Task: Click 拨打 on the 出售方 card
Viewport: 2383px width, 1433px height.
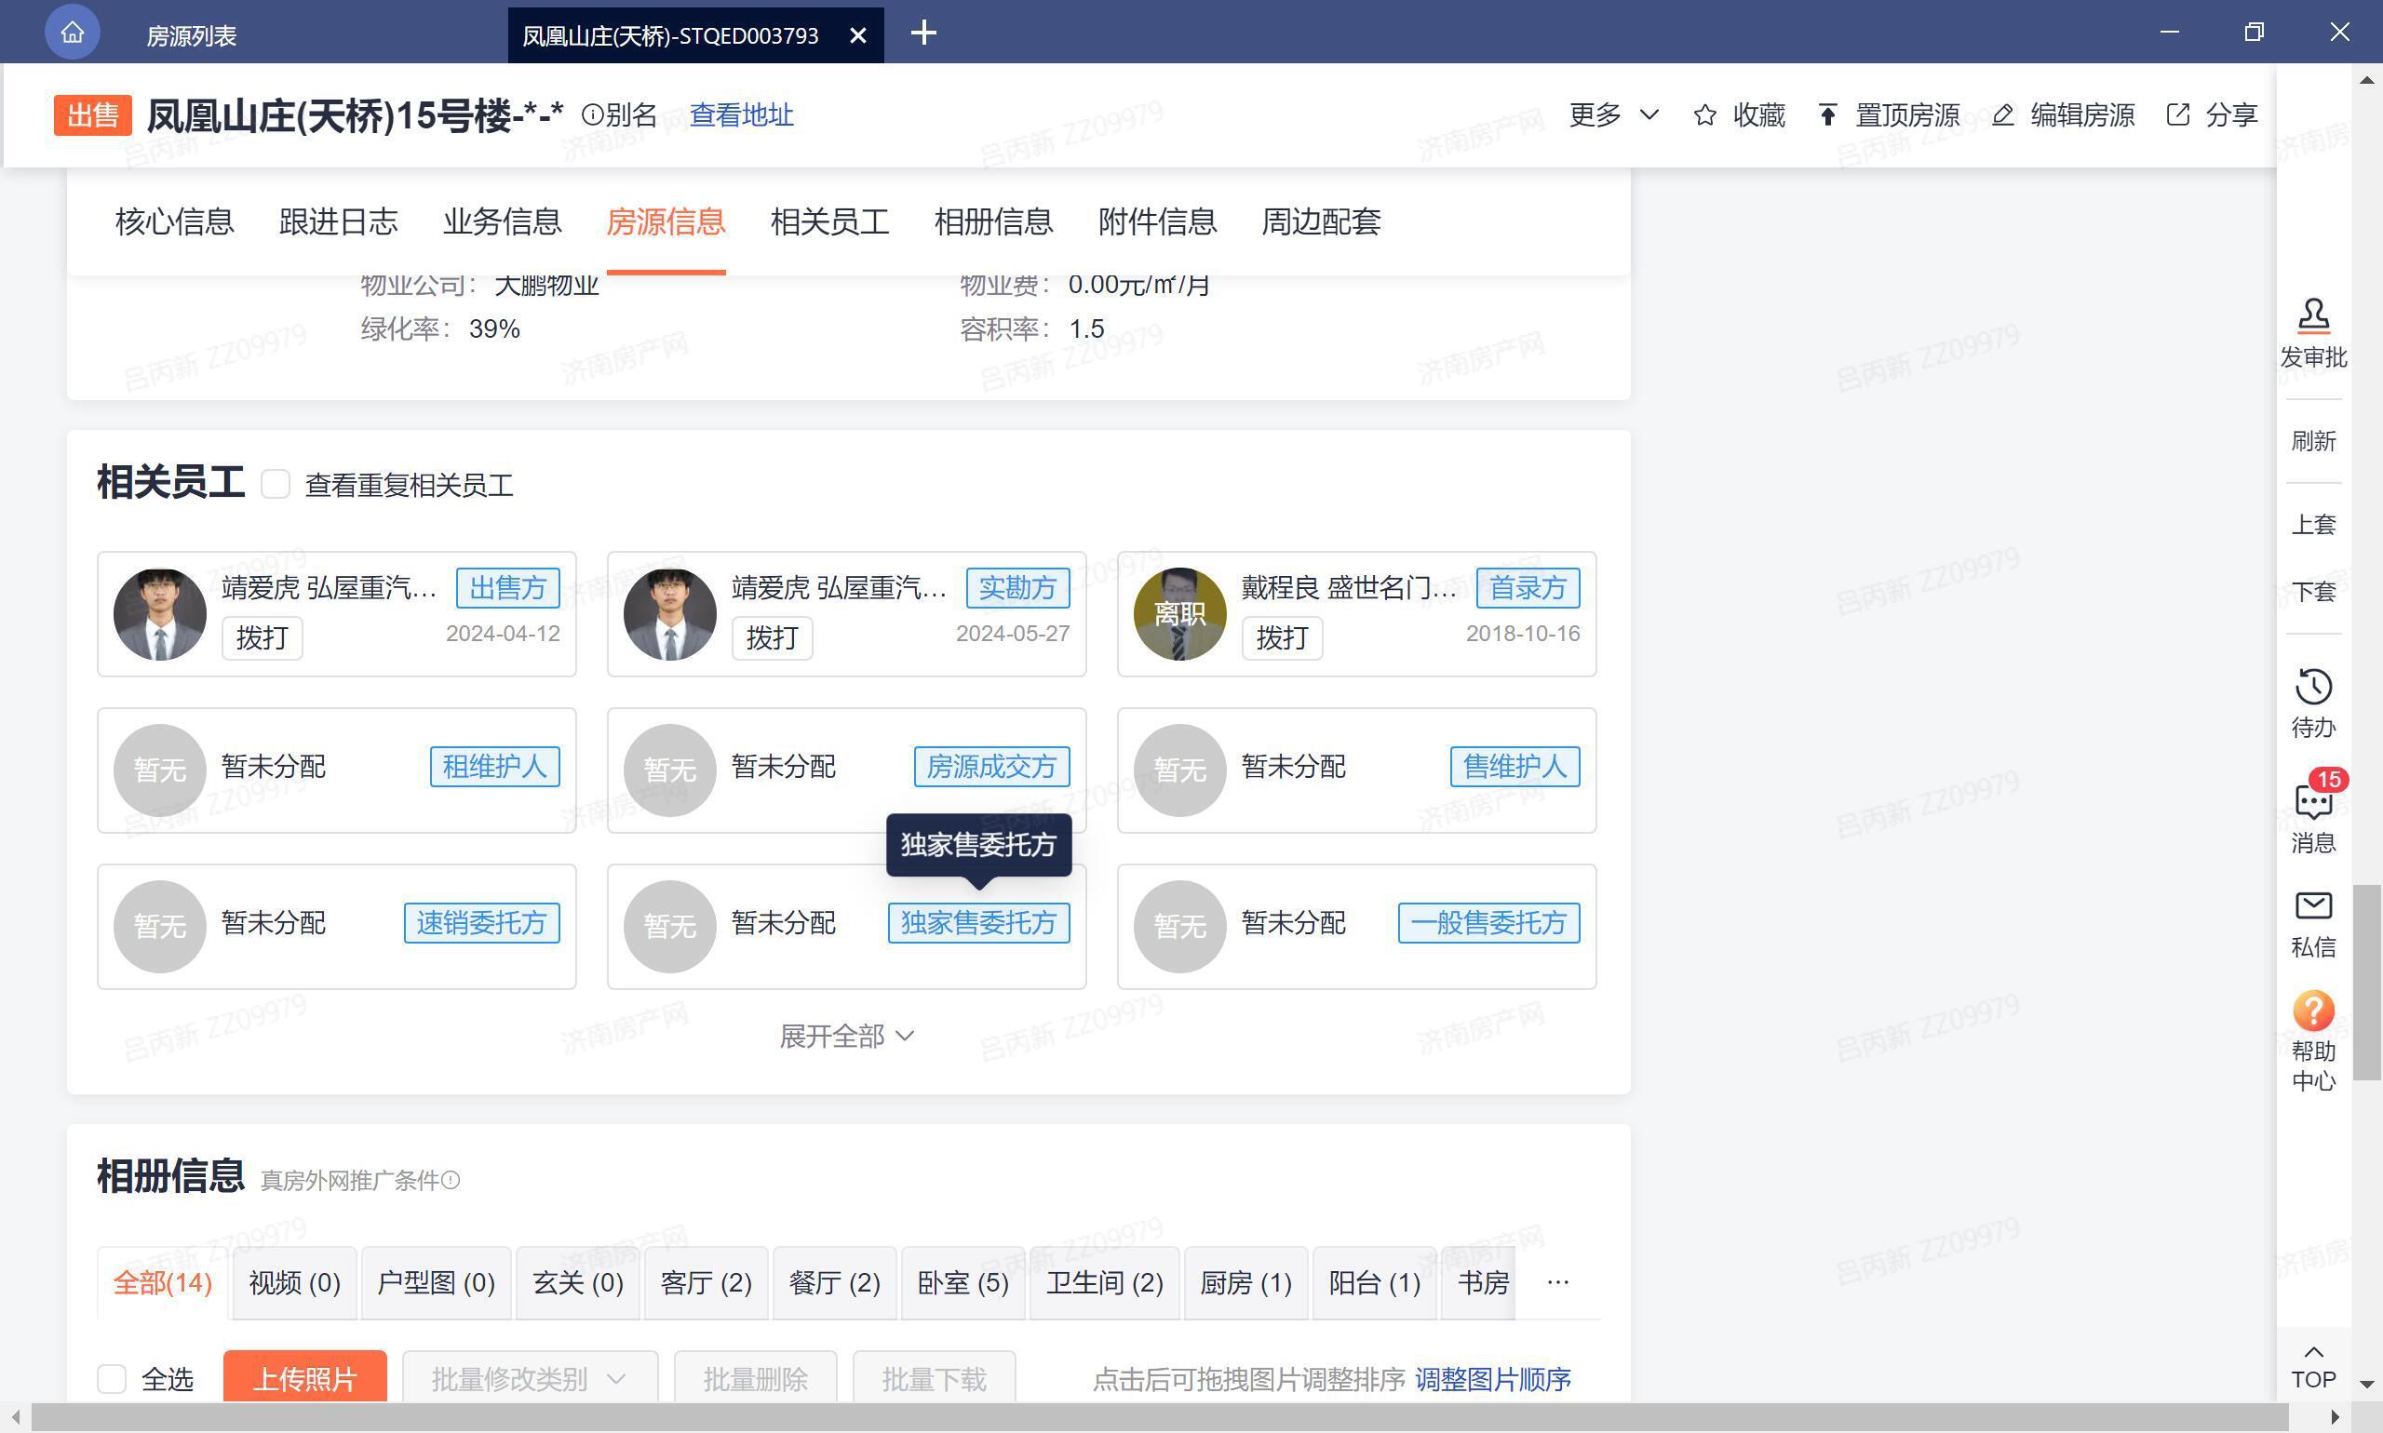Action: 262,637
